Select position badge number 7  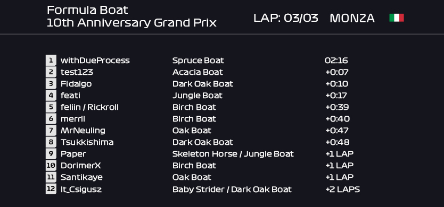click(51, 131)
